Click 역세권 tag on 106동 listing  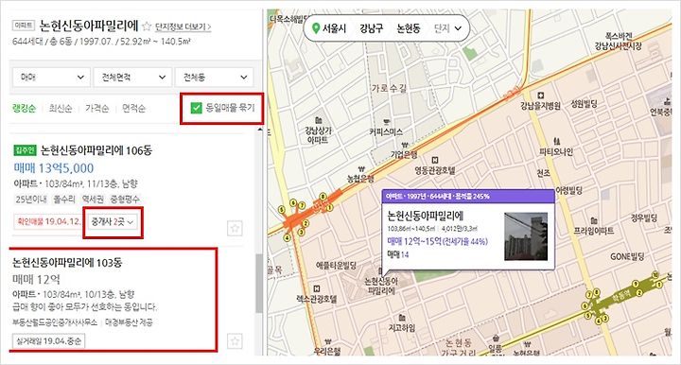(93, 200)
